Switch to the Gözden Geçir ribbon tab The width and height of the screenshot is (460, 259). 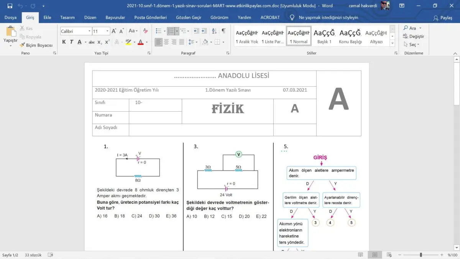tap(189, 18)
